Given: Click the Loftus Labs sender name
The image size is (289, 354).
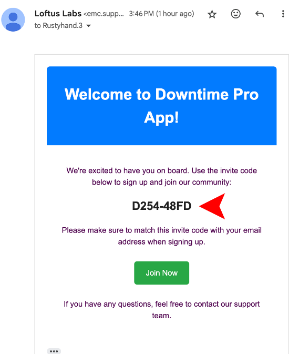Looking at the screenshot, I should 58,14.
